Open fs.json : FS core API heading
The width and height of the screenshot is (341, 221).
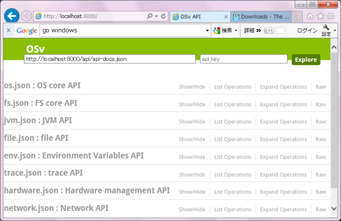point(40,103)
